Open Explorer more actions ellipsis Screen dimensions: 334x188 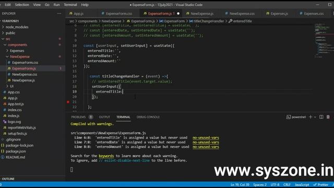point(59,14)
